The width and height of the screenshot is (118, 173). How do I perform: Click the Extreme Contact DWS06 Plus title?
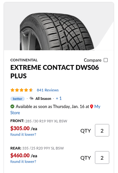(x=55, y=71)
